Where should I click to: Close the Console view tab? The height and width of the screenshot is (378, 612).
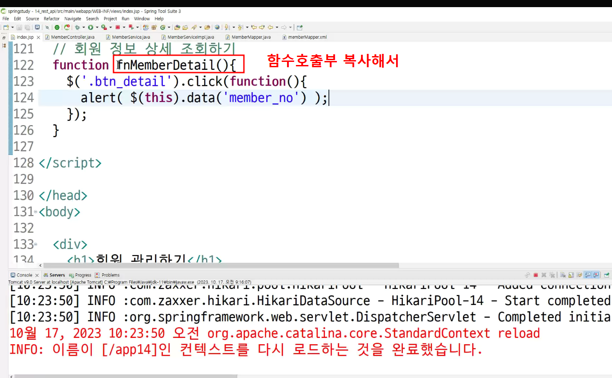pyautogui.click(x=37, y=275)
